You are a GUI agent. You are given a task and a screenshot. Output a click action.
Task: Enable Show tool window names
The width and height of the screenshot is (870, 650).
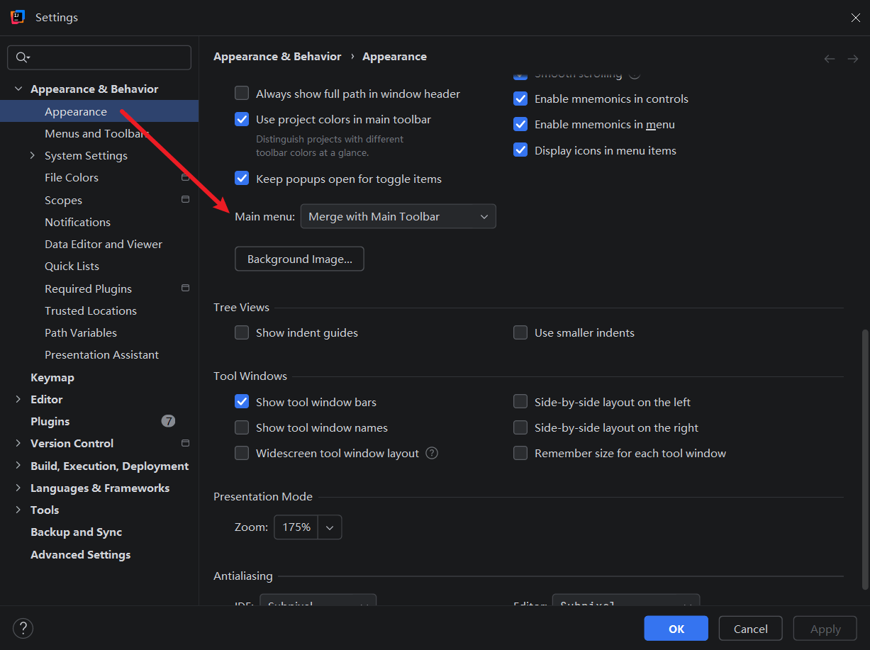pyautogui.click(x=242, y=427)
